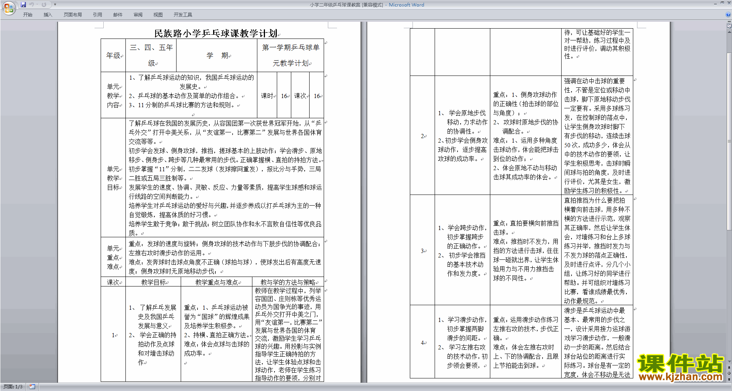Switch to the 页面布局 tab
732x391 pixels.
73,15
